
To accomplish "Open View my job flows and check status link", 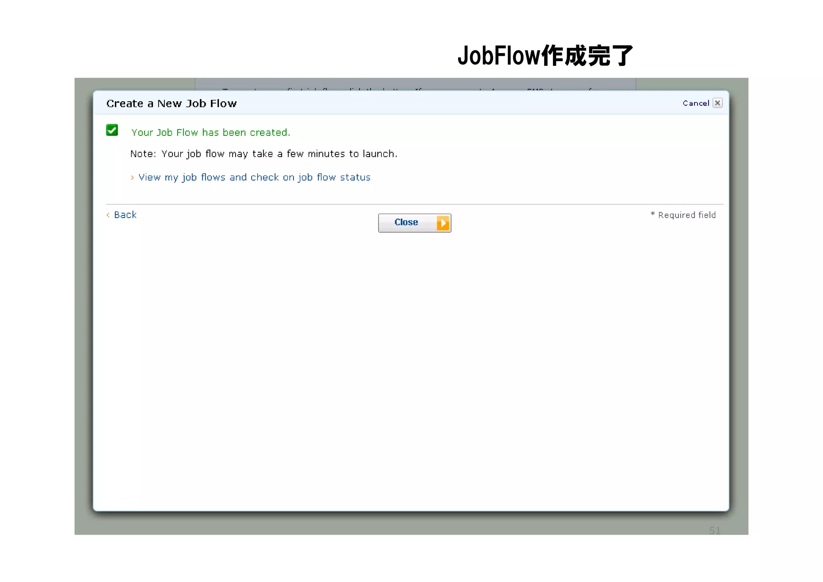I will coord(254,177).
